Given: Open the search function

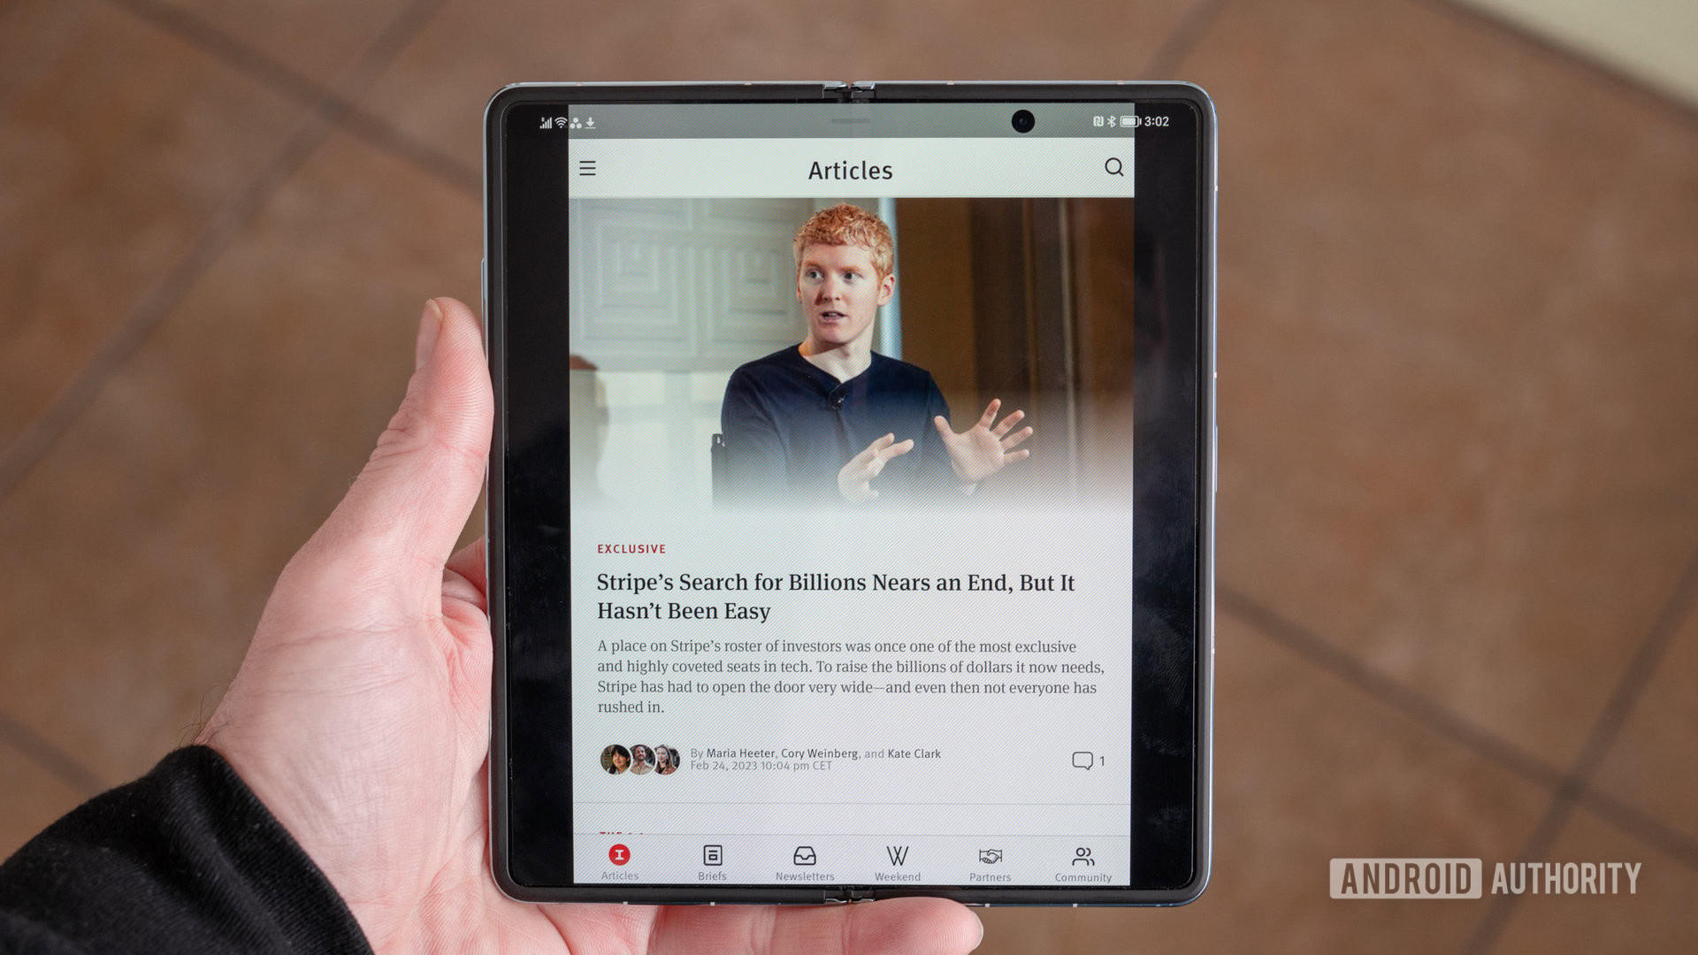Looking at the screenshot, I should tap(1113, 169).
